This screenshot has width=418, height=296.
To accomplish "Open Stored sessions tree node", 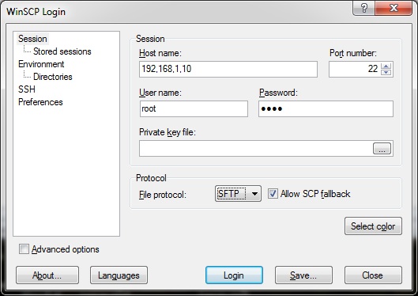I will pos(62,51).
